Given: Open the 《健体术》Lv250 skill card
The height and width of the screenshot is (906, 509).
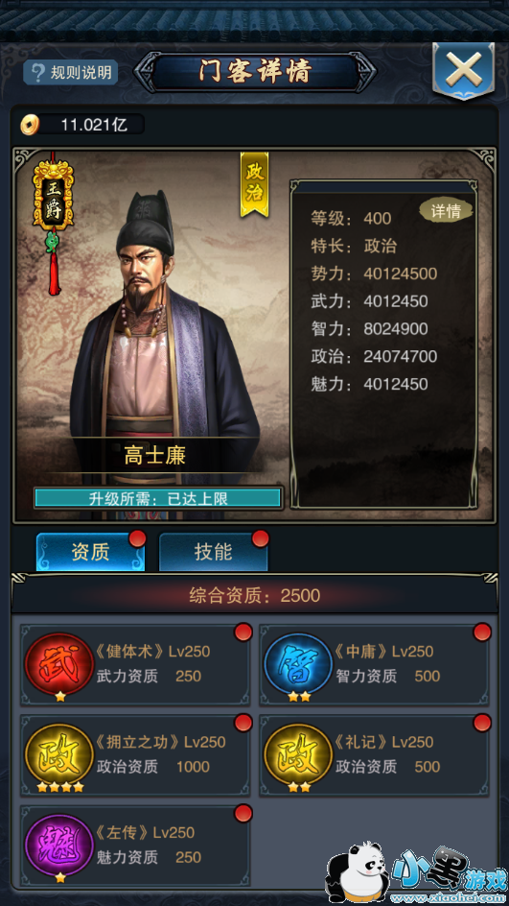Looking at the screenshot, I should click(135, 664).
